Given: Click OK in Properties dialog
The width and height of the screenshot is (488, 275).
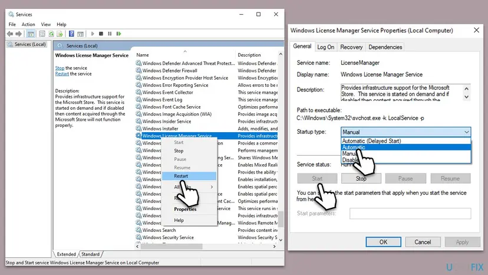Looking at the screenshot, I should tap(384, 242).
